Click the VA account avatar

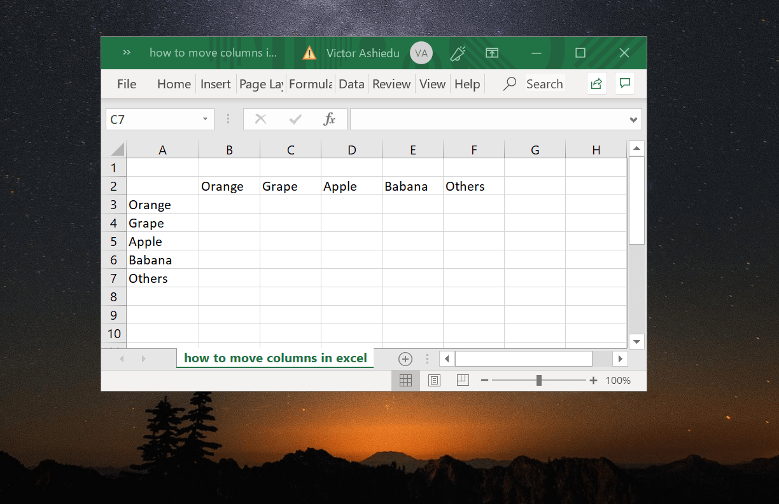click(421, 53)
